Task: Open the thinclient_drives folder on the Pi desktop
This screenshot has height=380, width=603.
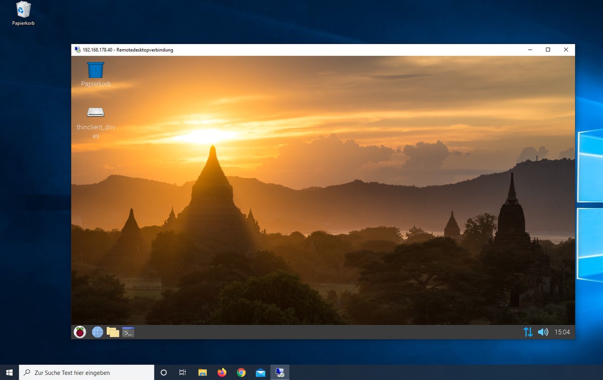Action: (95, 114)
